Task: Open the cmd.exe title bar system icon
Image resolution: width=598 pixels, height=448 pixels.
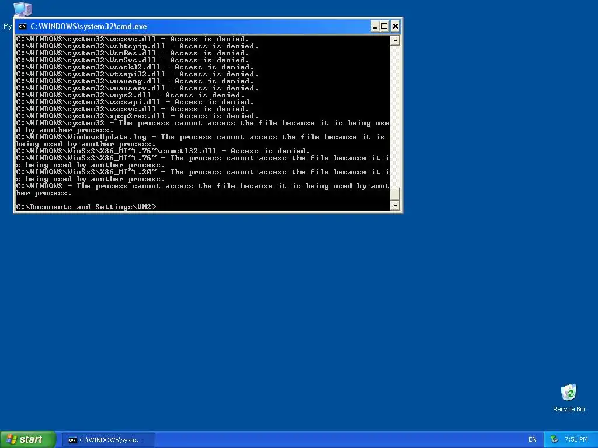Action: pyautogui.click(x=23, y=26)
